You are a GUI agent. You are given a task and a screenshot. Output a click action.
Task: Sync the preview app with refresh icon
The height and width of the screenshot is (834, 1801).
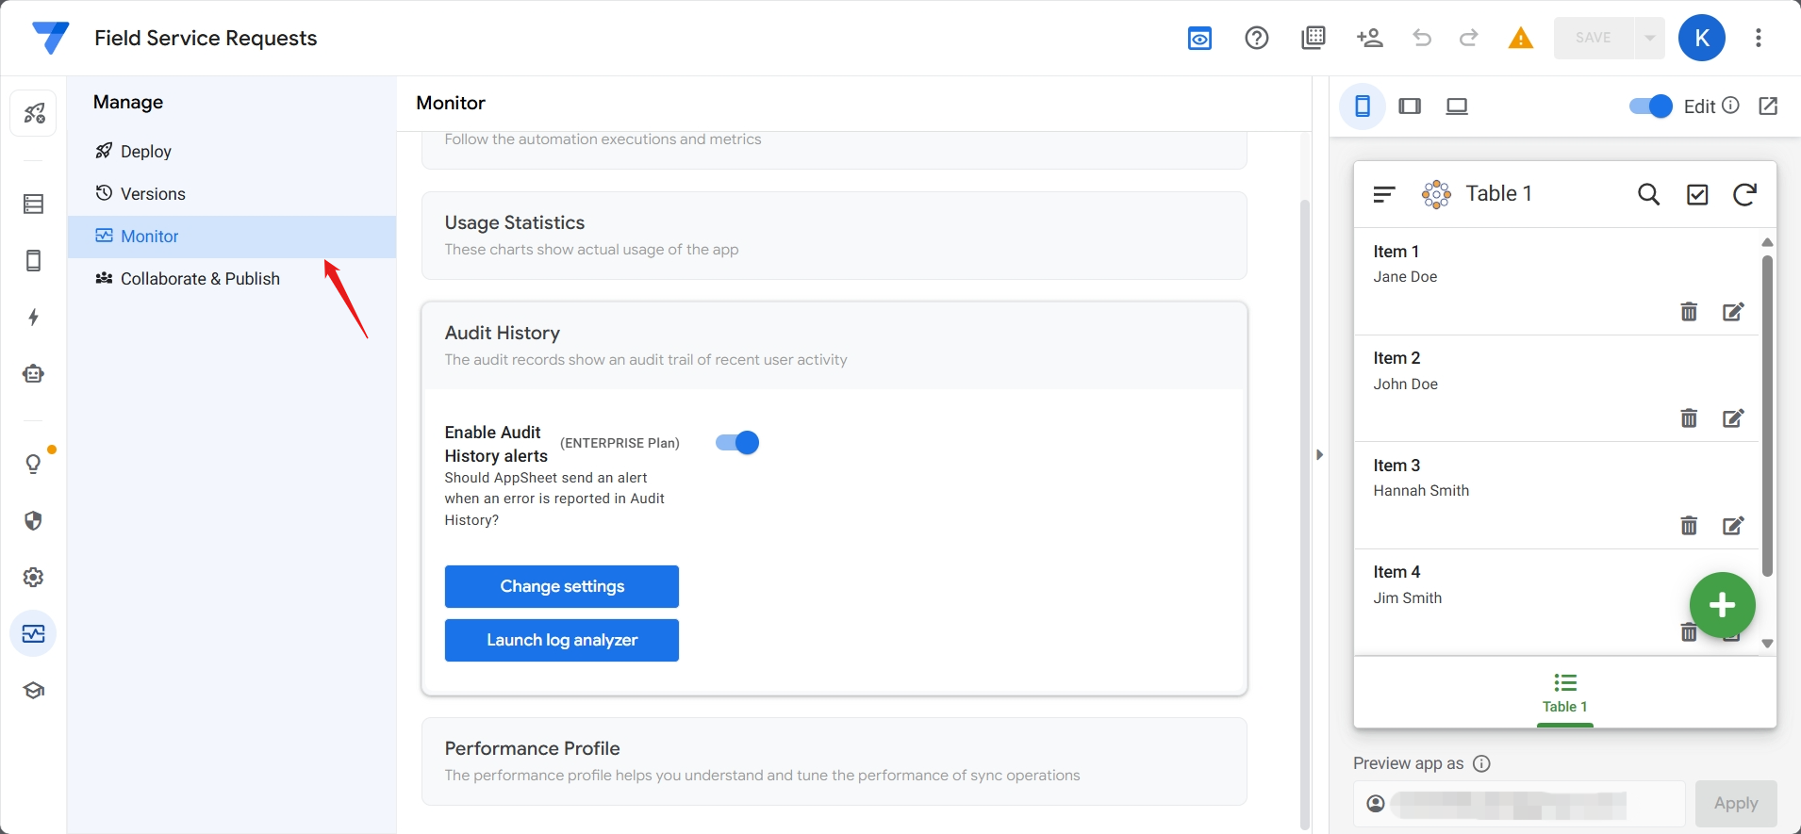coord(1744,194)
